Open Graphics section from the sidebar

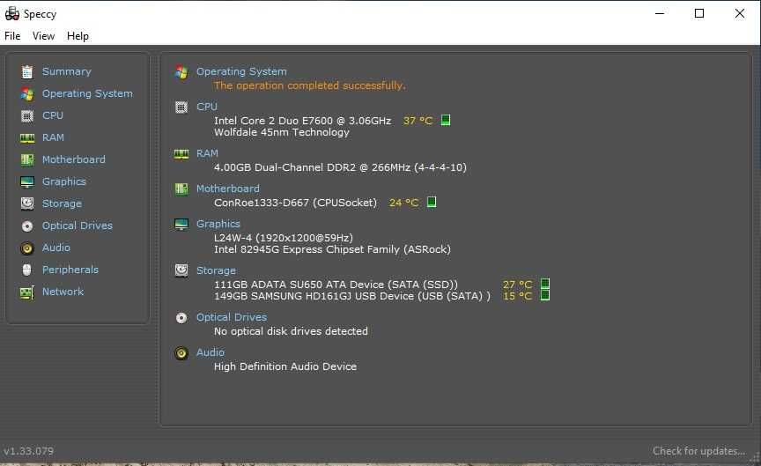[64, 181]
